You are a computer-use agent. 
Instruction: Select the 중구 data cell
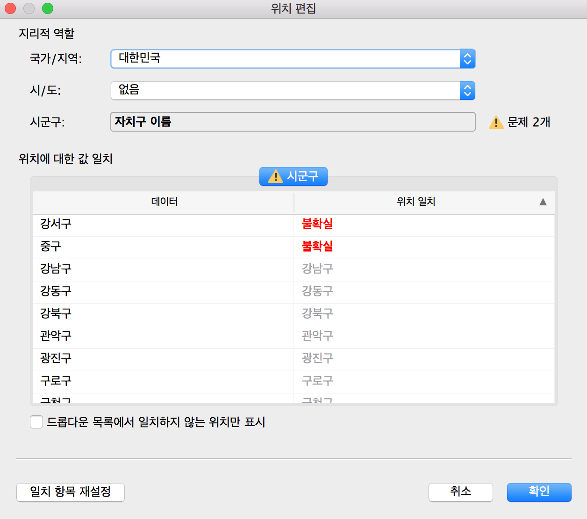click(163, 246)
